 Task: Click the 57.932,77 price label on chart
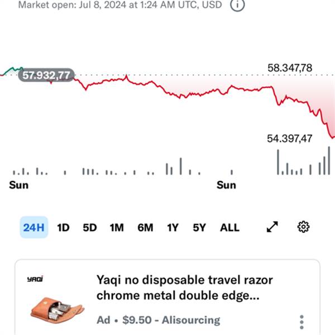click(46, 75)
